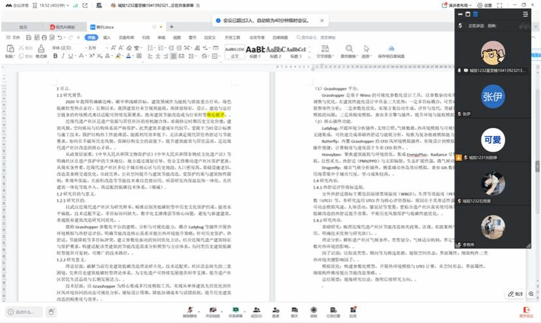Toggle superscript formatting

click(x=91, y=56)
